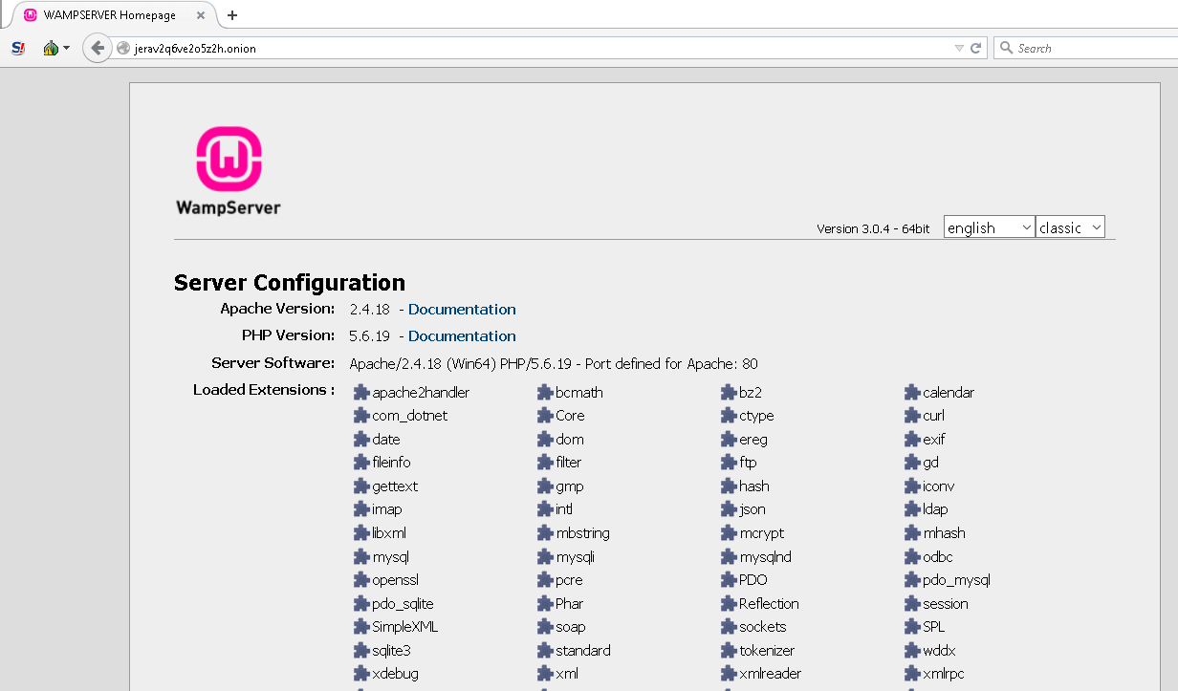Viewport: 1178px width, 691px height.
Task: Select the SimpleXML extension text
Action: pos(405,627)
